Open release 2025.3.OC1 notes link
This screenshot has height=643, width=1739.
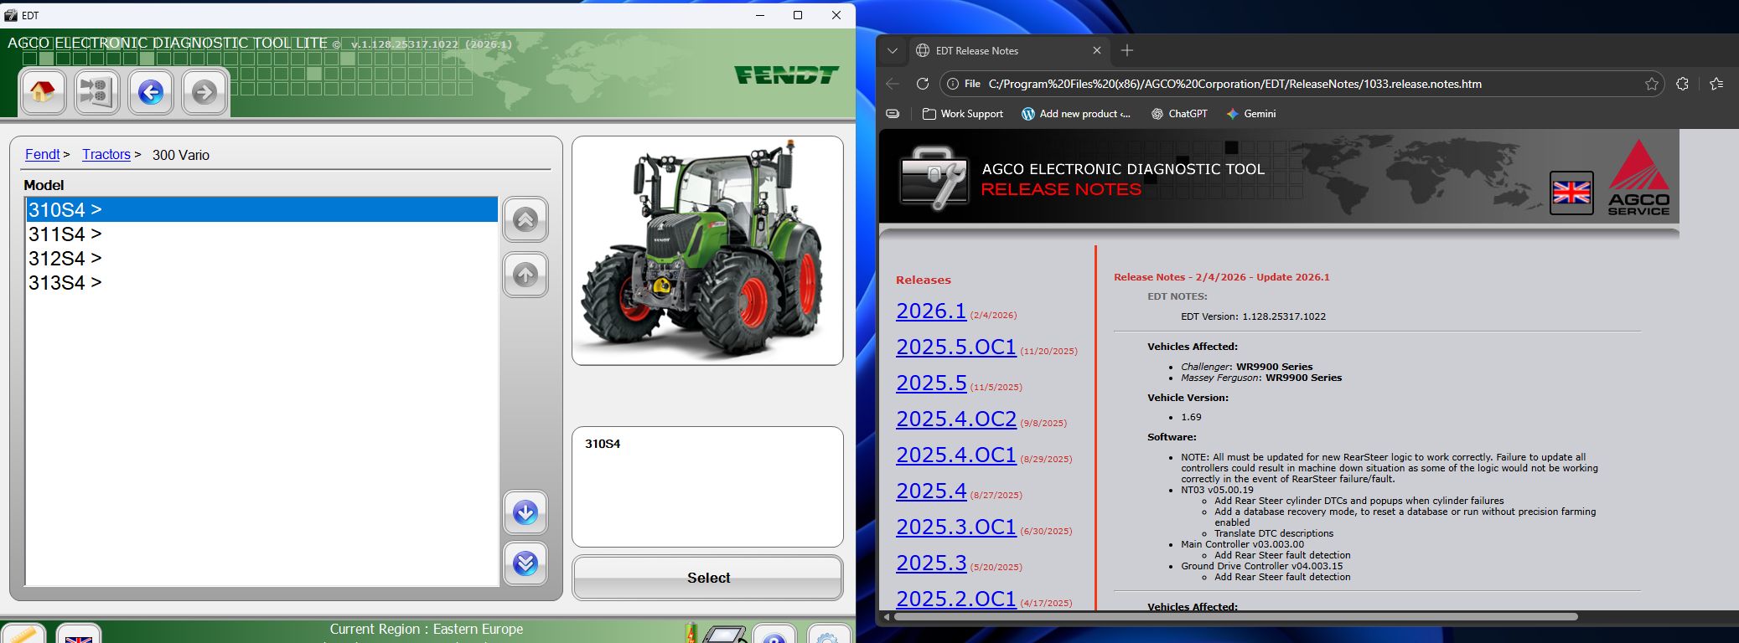[956, 527]
